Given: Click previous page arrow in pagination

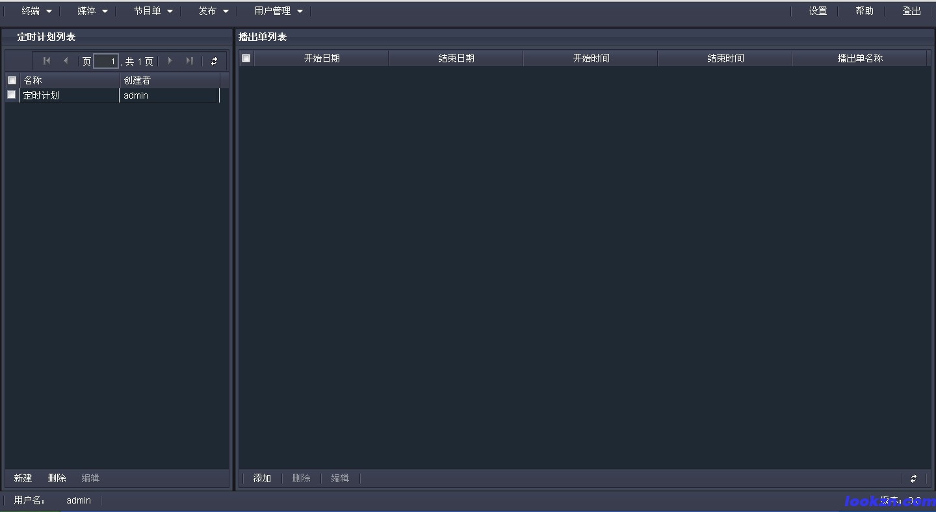Looking at the screenshot, I should click(66, 61).
